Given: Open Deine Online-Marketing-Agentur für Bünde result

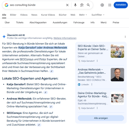Looking at the screenshot, I should [93, 95].
